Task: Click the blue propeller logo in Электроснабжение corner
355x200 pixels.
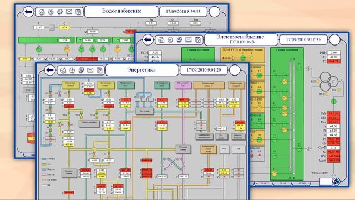Action: point(337,182)
